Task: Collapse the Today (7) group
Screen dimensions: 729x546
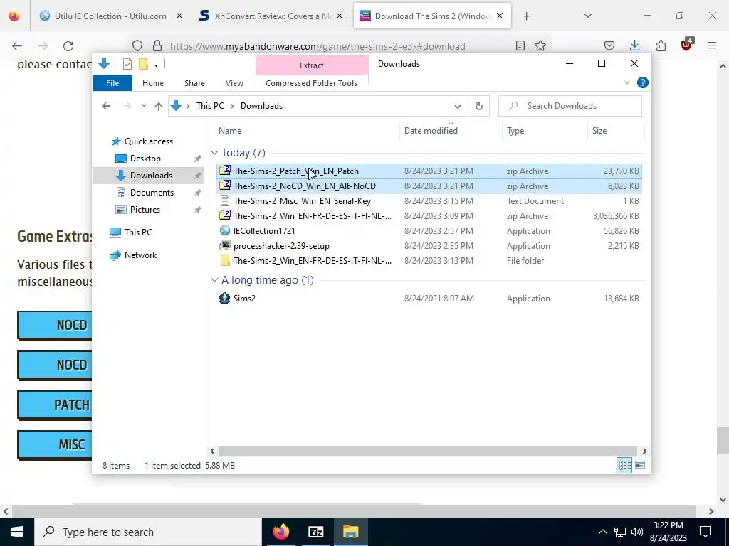Action: point(214,153)
